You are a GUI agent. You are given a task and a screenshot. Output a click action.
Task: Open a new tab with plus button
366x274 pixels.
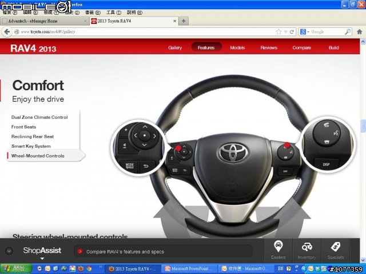(x=184, y=21)
